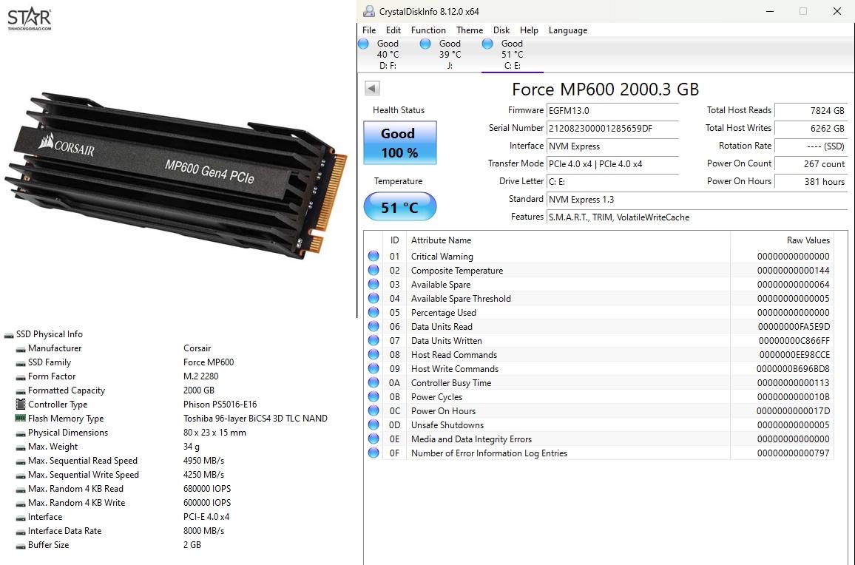855x565 pixels.
Task: Open the Edit menu
Action: [x=393, y=30]
